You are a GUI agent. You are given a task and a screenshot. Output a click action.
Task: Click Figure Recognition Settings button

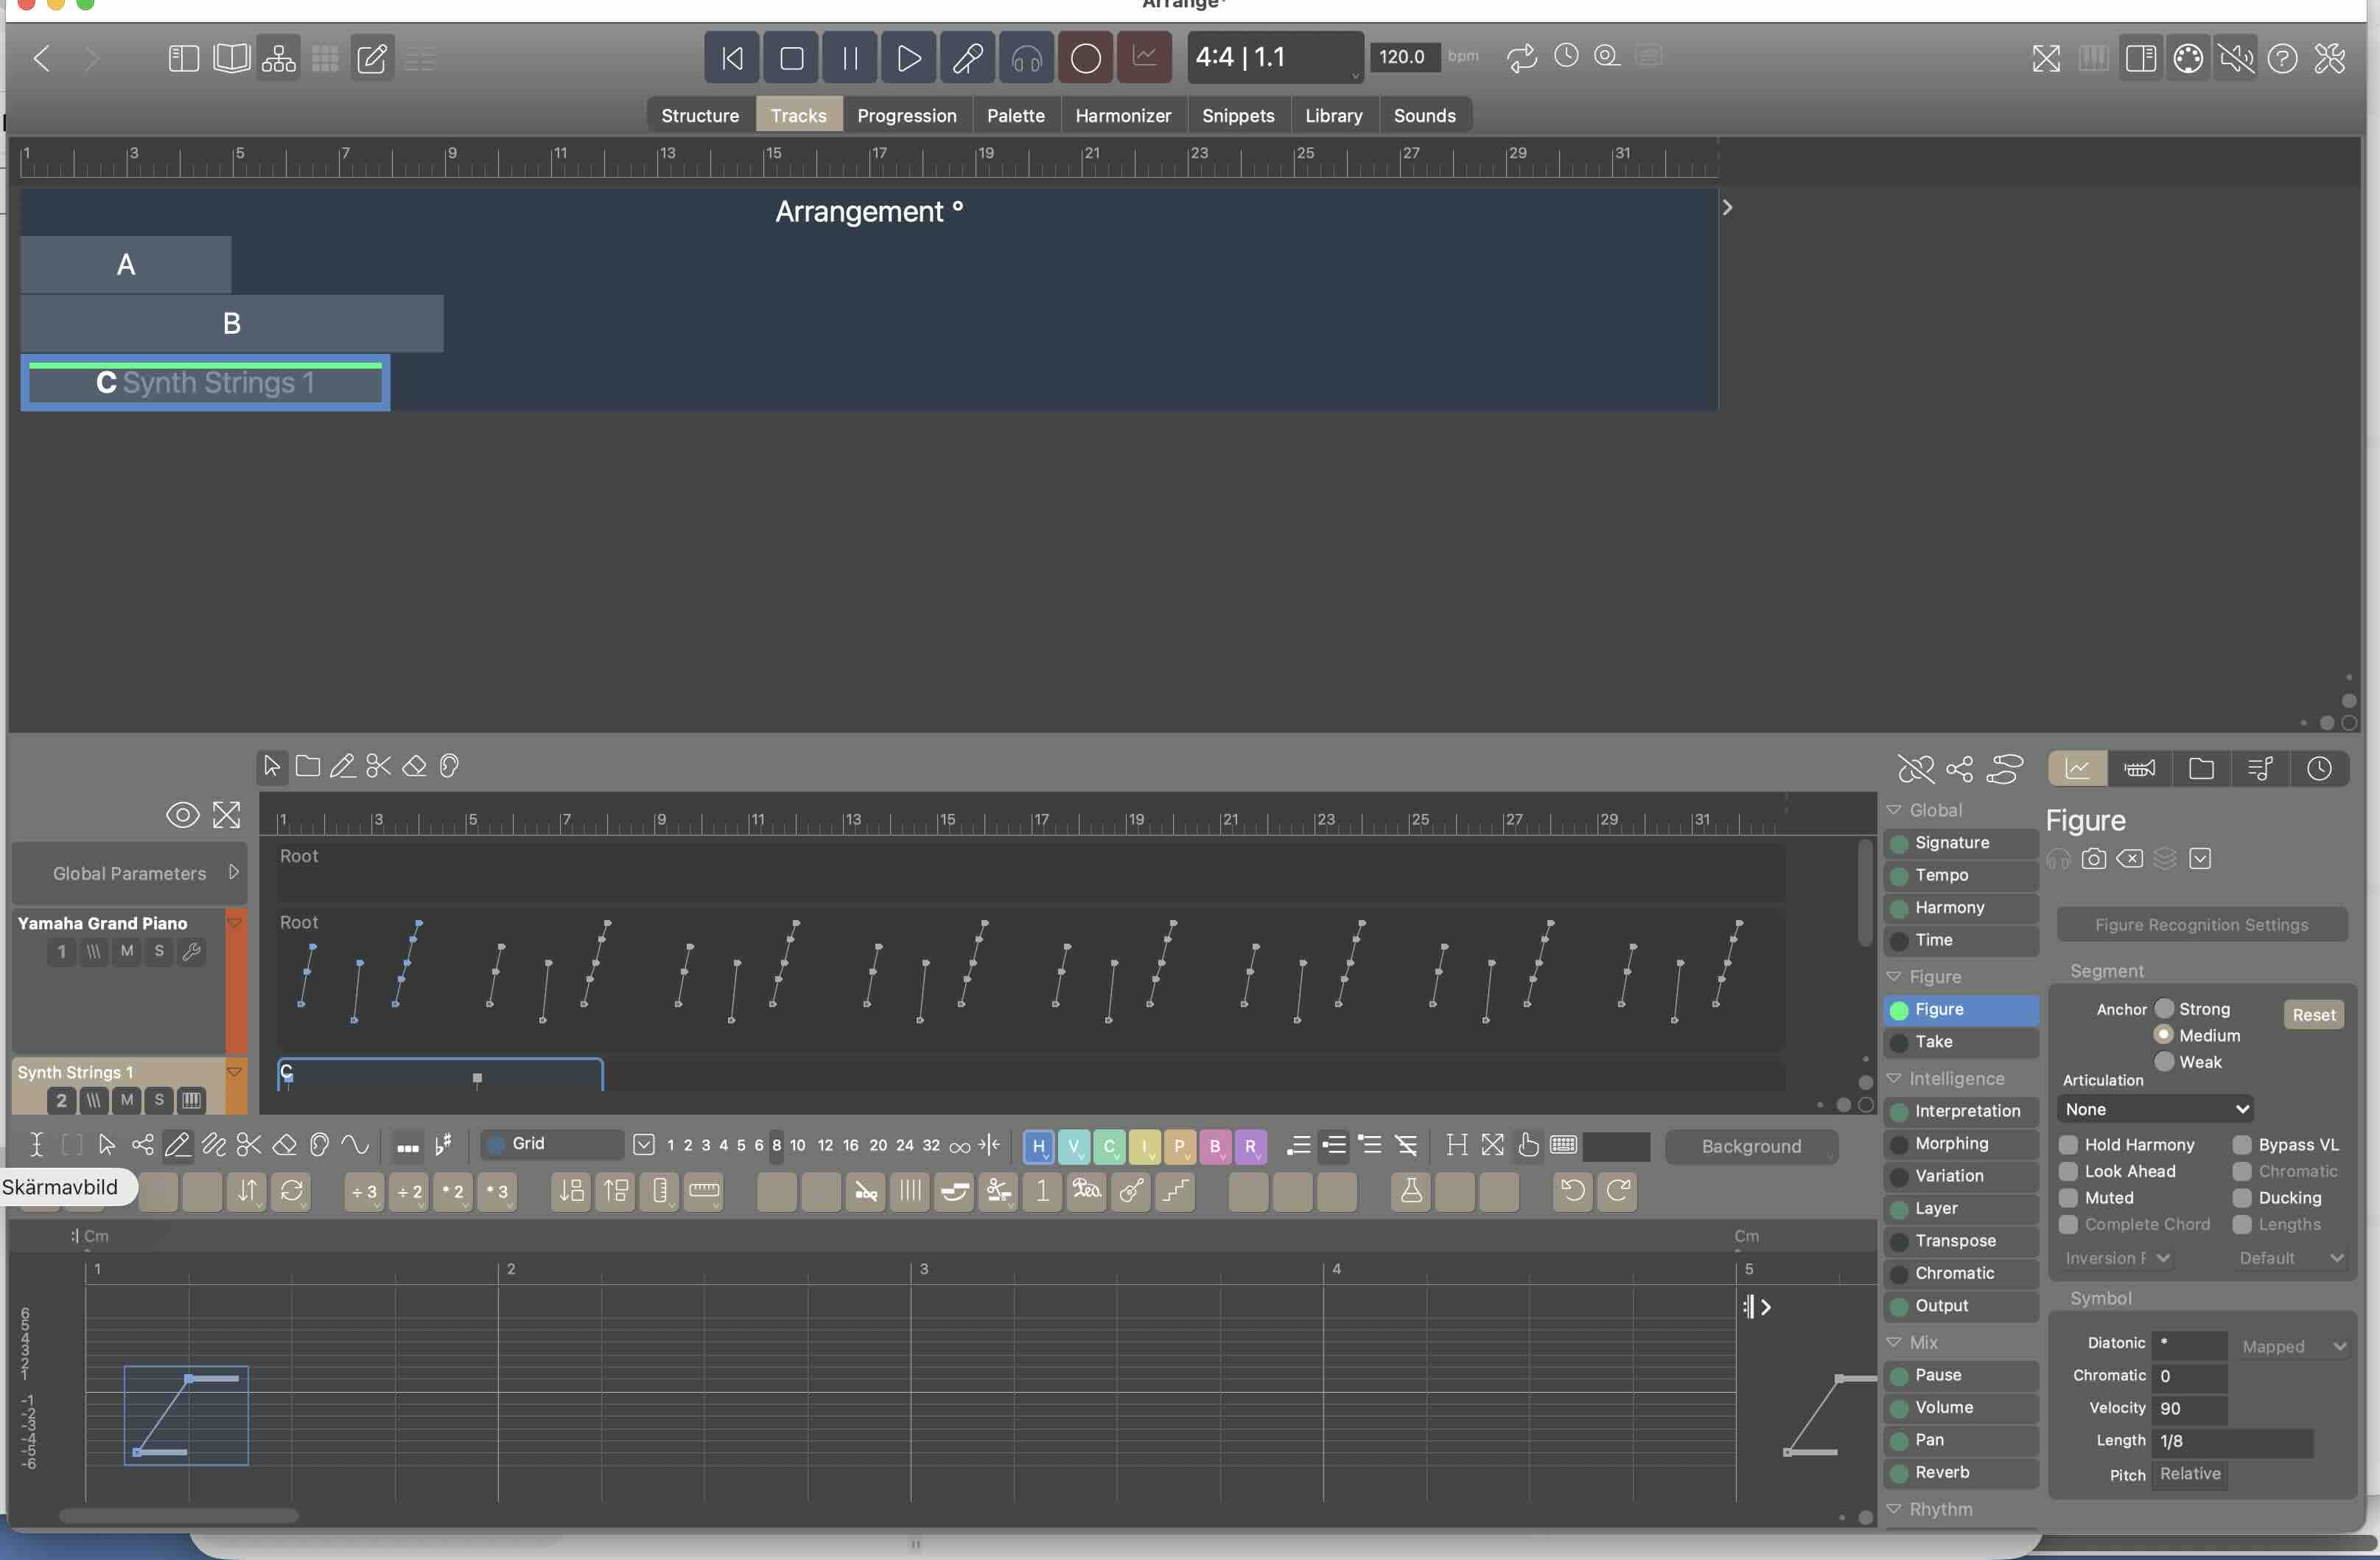coord(2201,924)
